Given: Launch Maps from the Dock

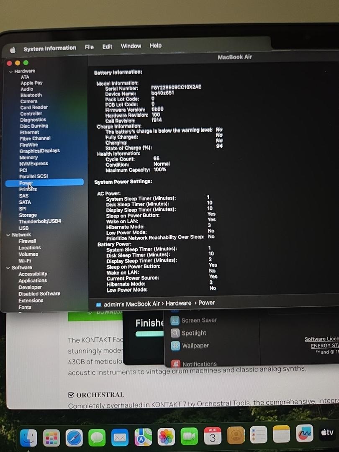Looking at the screenshot, I should [143, 437].
